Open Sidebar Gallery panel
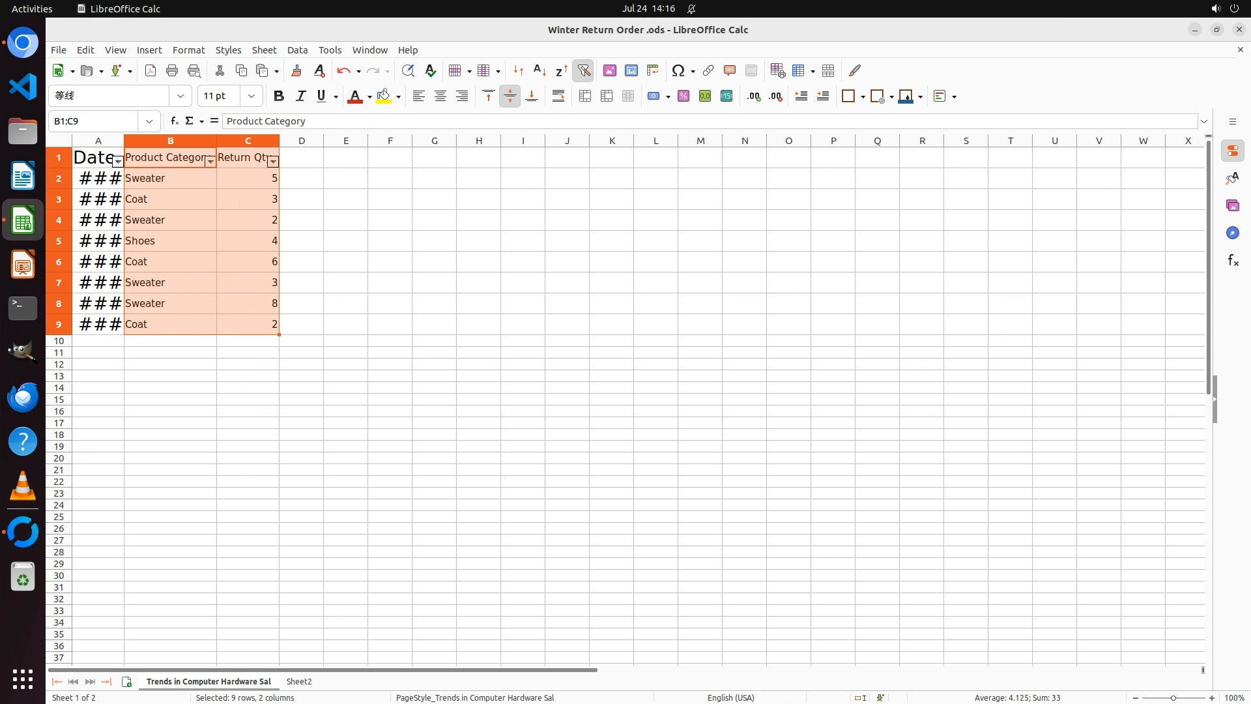 tap(1232, 205)
